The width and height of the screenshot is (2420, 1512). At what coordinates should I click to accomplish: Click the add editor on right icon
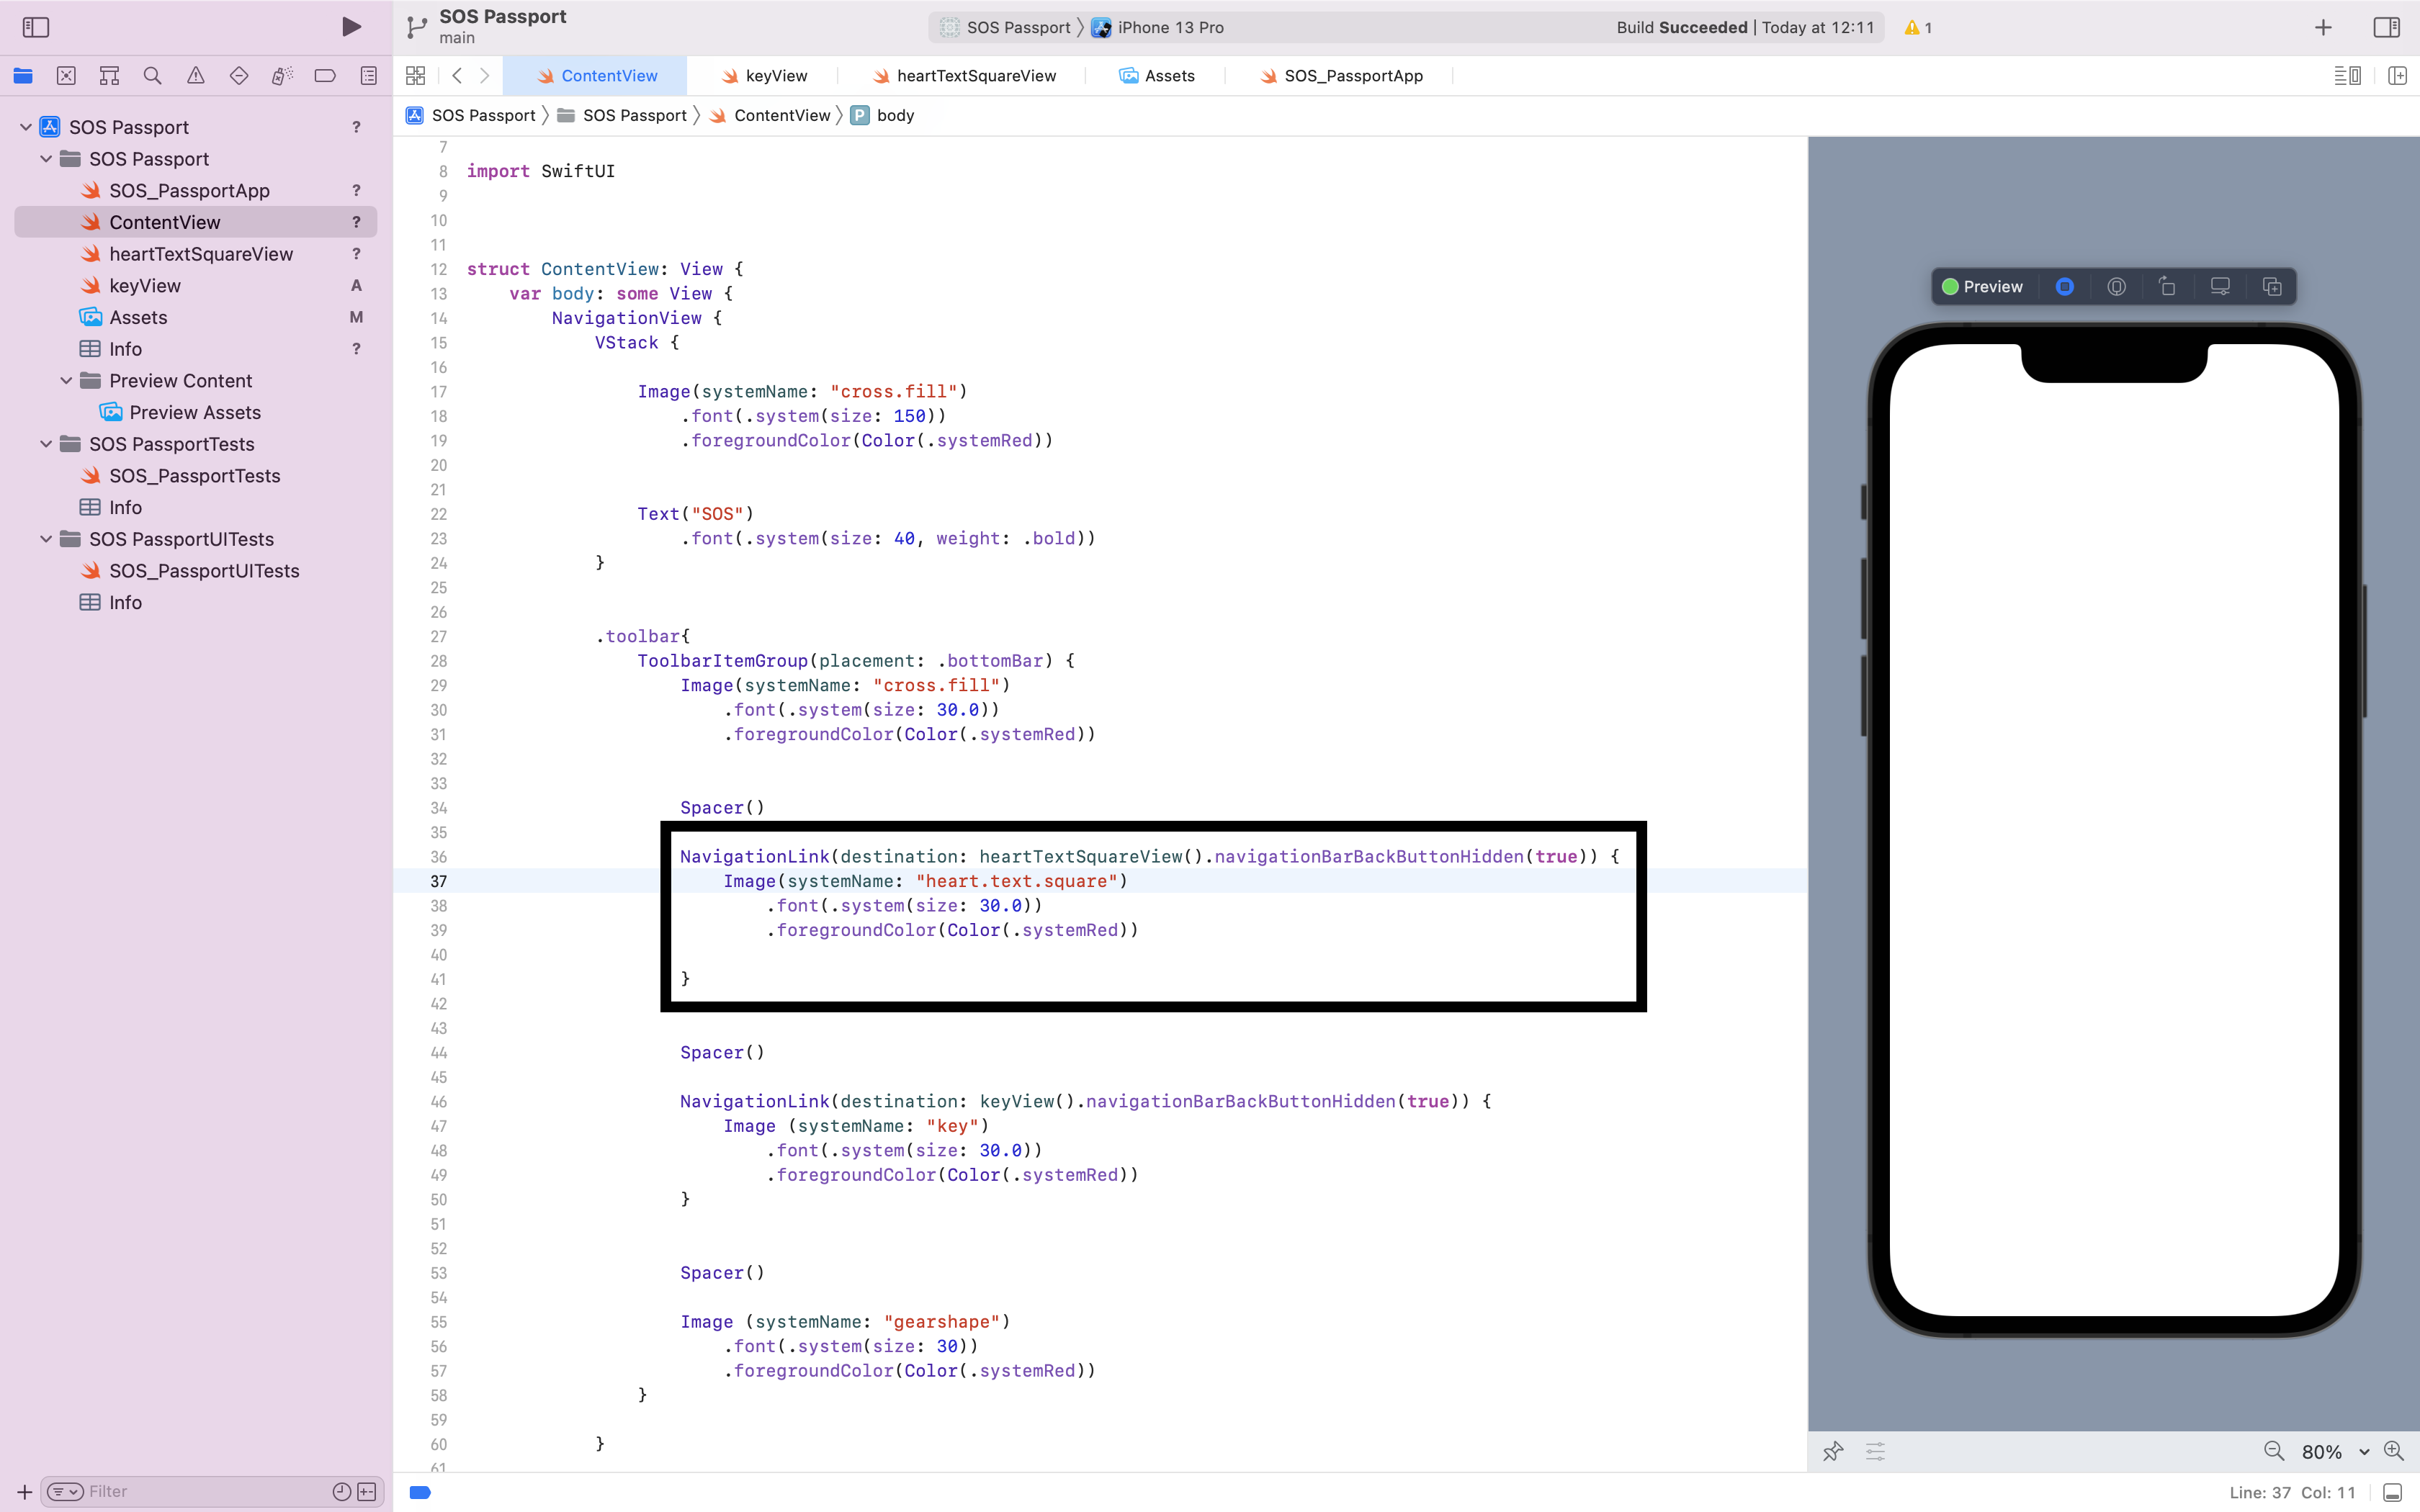point(2397,76)
